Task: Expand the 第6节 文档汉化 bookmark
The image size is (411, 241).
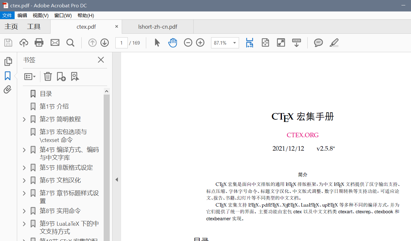Action: (x=24, y=181)
